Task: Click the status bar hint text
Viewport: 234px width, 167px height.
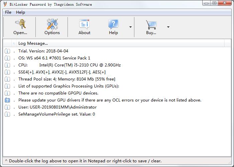Action: point(85,161)
